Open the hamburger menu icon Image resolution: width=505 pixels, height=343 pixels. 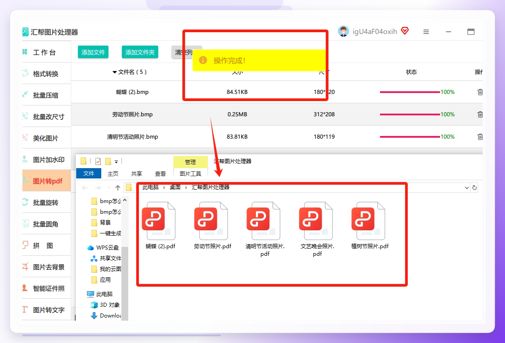click(x=426, y=32)
